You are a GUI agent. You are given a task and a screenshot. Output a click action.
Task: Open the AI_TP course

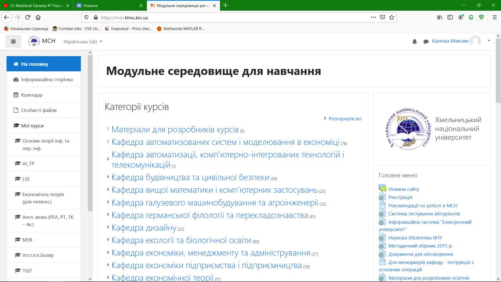43,164
